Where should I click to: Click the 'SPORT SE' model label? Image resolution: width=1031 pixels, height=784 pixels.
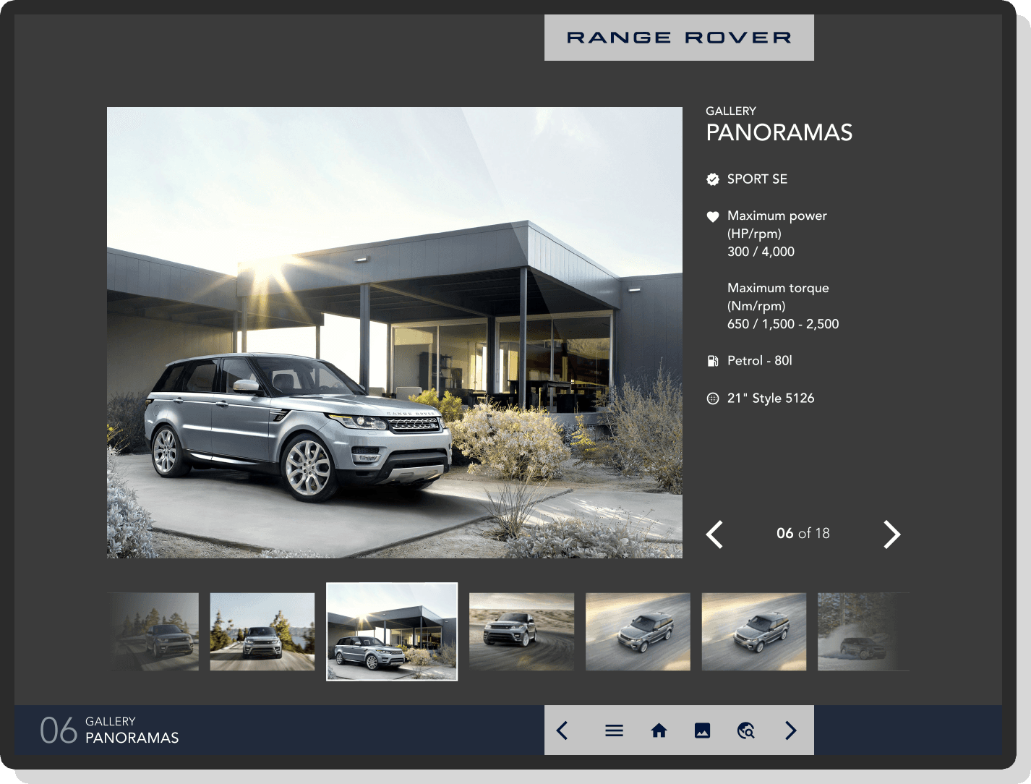coord(757,179)
